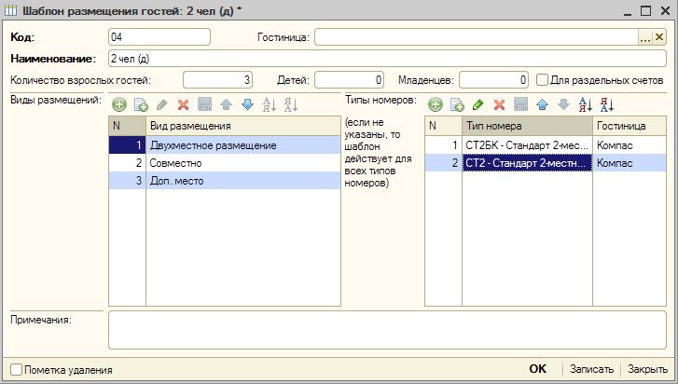Click the OK button

click(537, 369)
